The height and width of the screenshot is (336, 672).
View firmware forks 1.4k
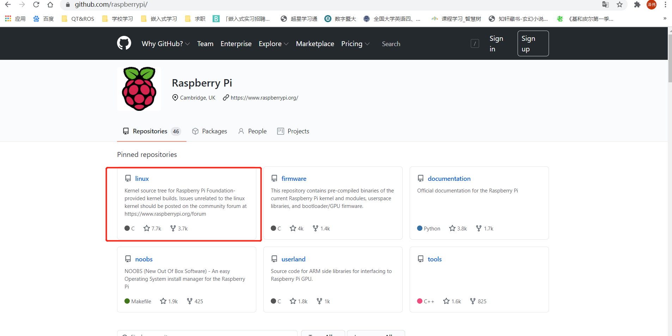(x=321, y=228)
